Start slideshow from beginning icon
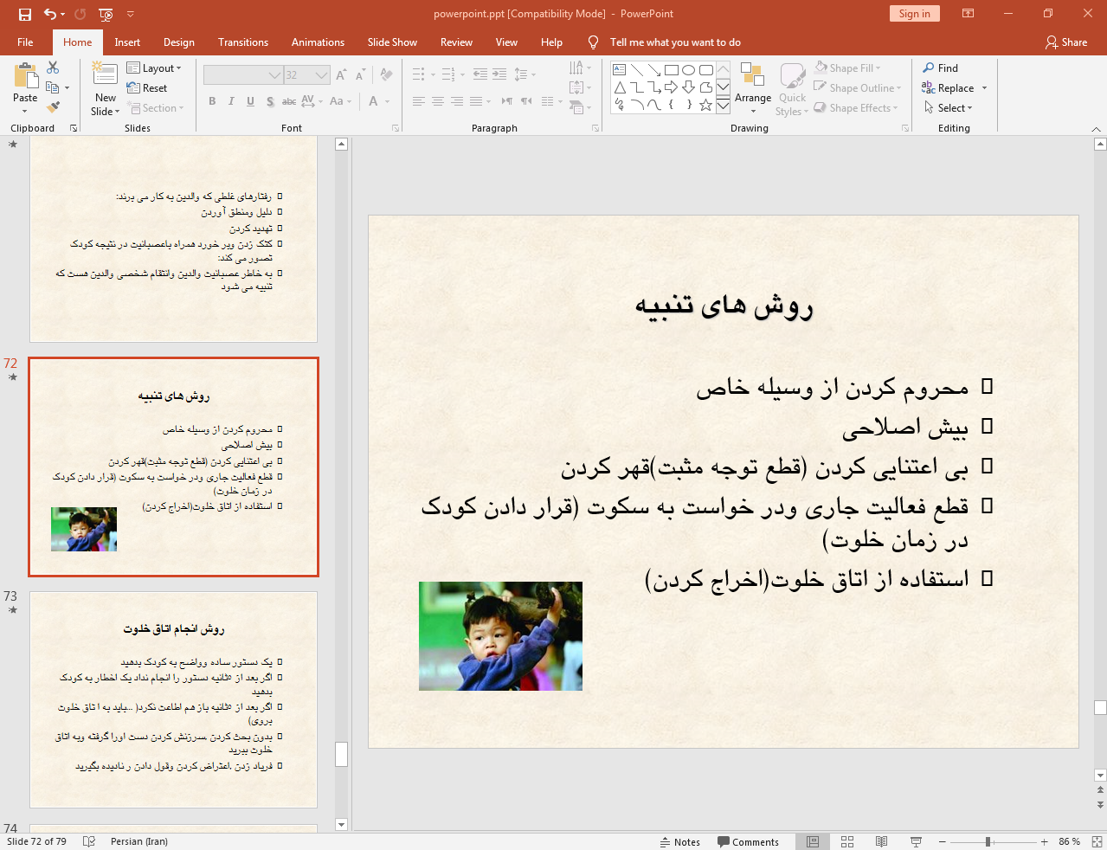 click(106, 14)
